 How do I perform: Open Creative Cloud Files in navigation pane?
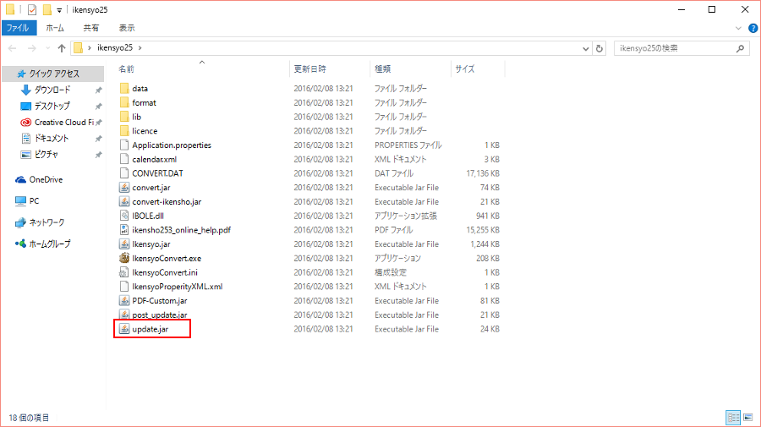(63, 123)
